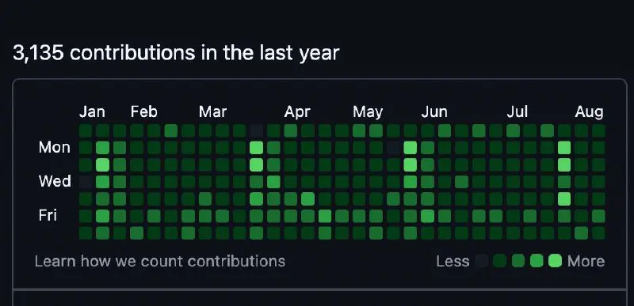
Task: Click the 'Aug' month label
Action: pos(589,111)
